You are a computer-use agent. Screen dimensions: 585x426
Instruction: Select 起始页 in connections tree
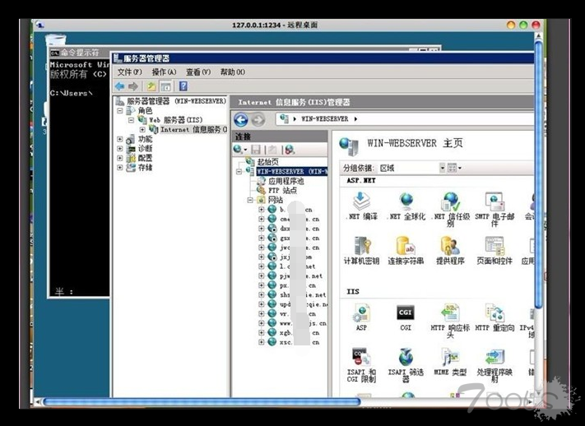(x=268, y=162)
